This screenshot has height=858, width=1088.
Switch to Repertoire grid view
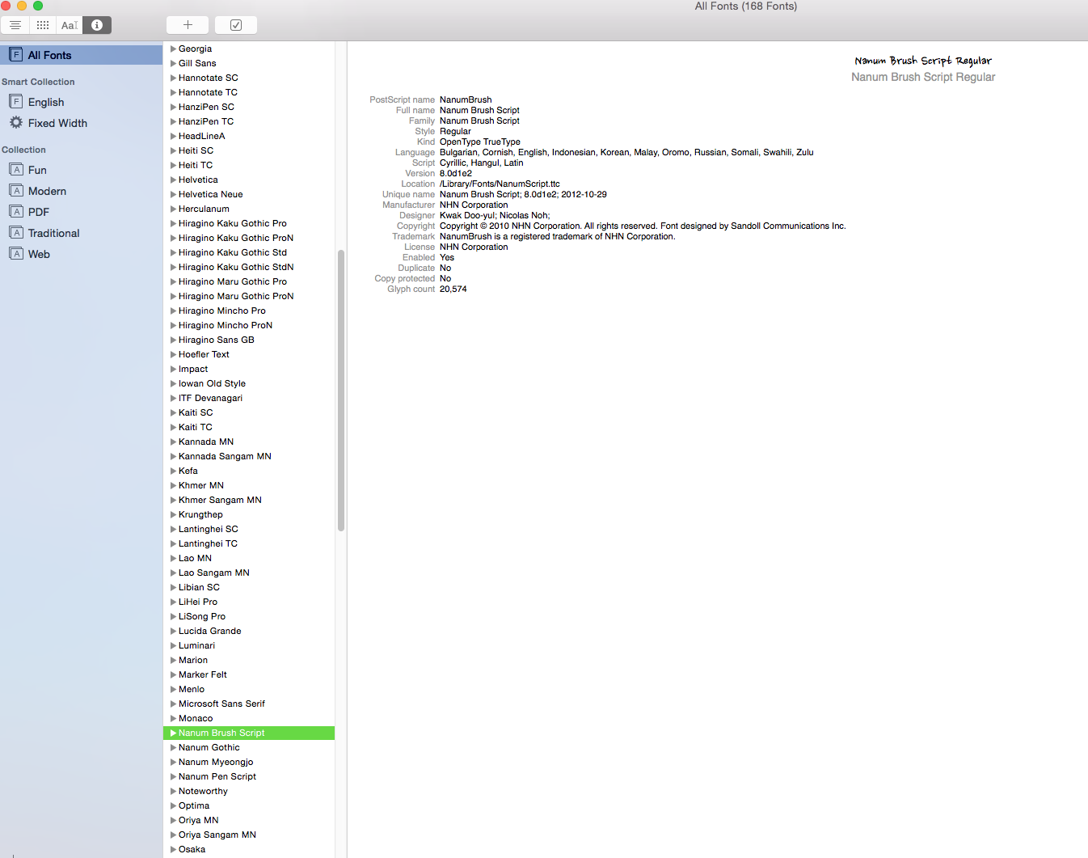pos(43,25)
